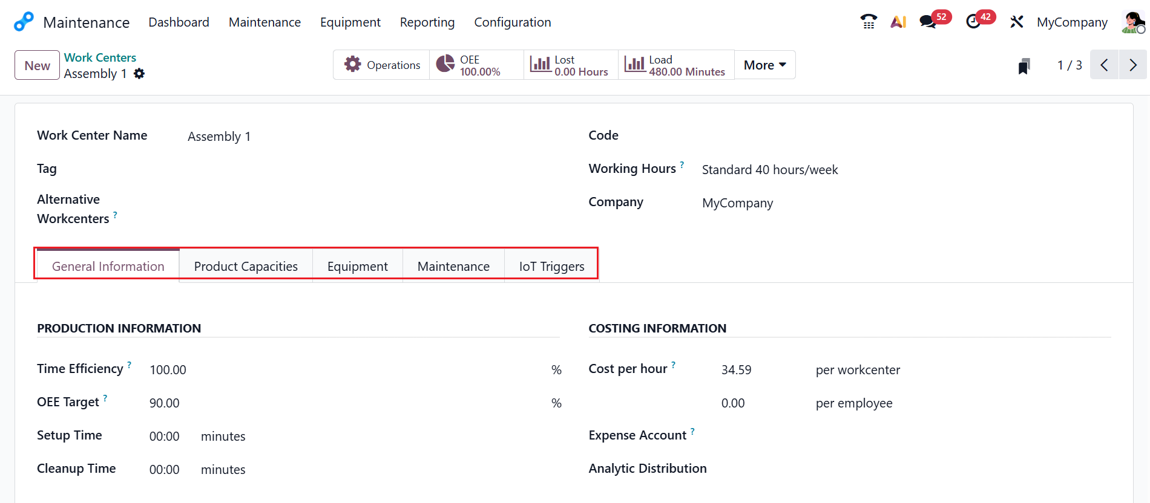The height and width of the screenshot is (503, 1150).
Task: Click the bookmark icon
Action: point(1024,66)
